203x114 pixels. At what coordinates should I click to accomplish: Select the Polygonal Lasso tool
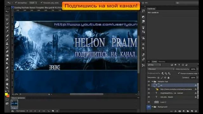[x=7, y=20]
